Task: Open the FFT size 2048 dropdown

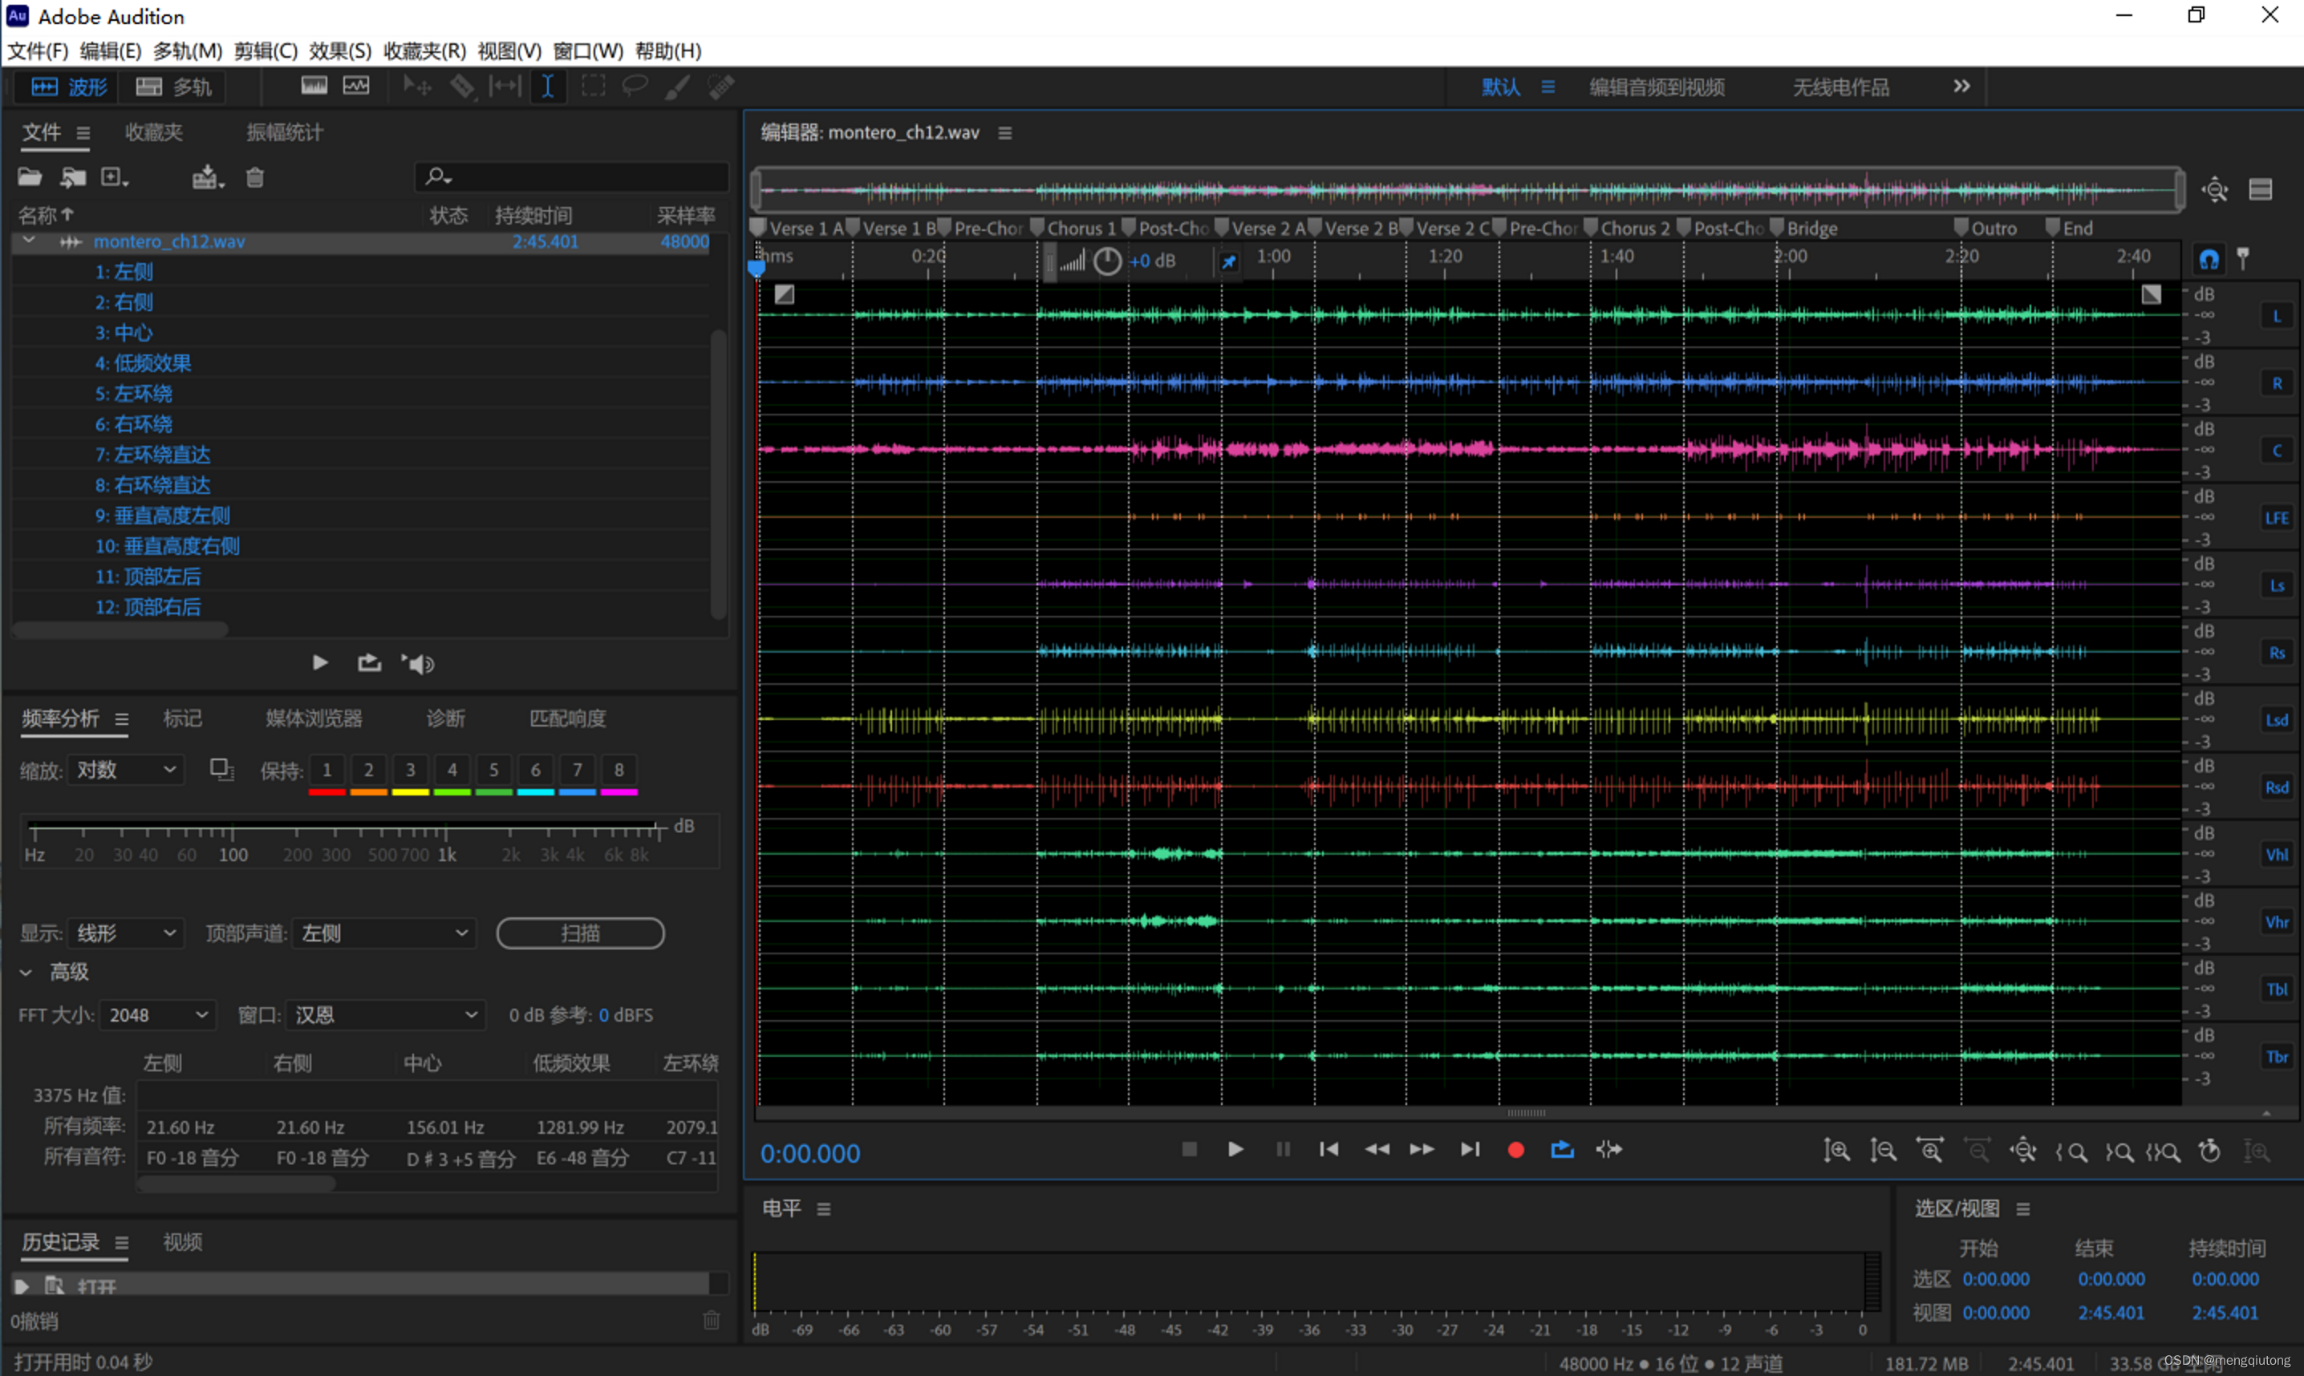Action: [x=158, y=1015]
